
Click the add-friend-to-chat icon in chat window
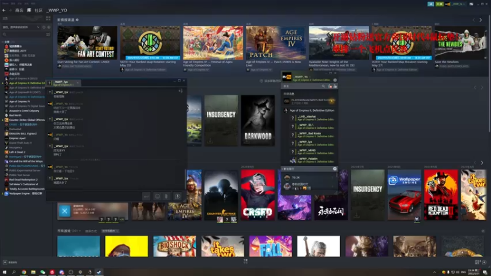pos(180,91)
